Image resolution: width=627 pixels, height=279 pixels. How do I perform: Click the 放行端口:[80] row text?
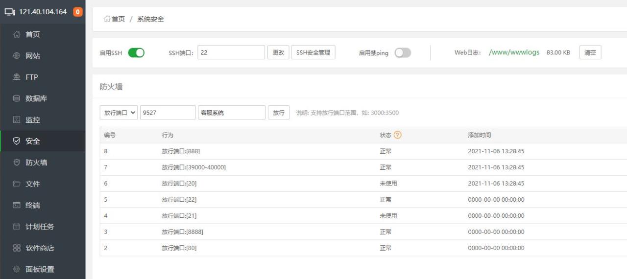pyautogui.click(x=179, y=248)
